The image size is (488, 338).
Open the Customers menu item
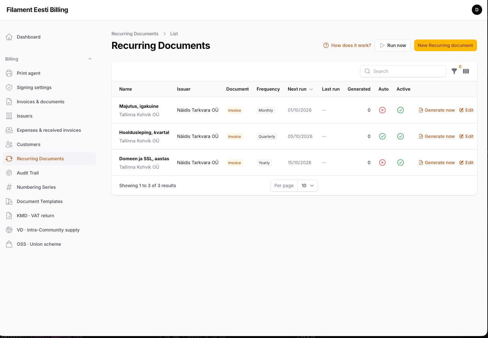[x=49, y=144]
